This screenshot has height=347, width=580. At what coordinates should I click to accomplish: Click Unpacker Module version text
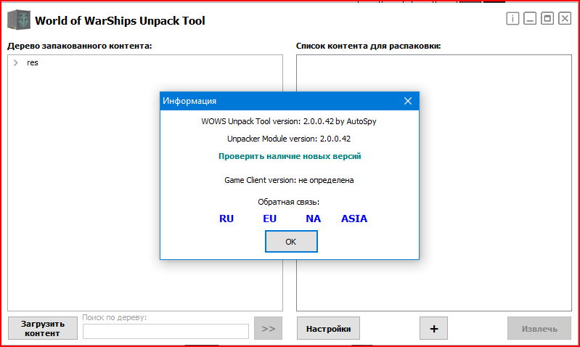point(289,139)
